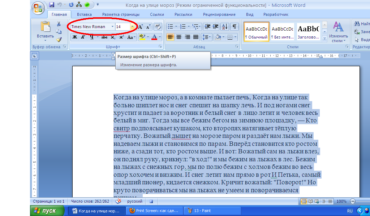Toggle show paragraph marks (¶)
This screenshot has width=370, height=216.
(235, 27)
